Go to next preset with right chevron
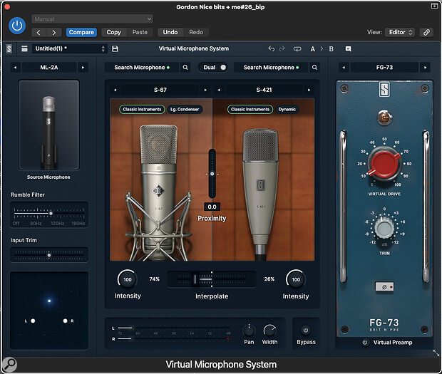The width and height of the screenshot is (442, 374). pos(54,32)
